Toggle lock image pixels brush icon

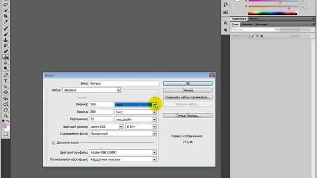click(253, 36)
